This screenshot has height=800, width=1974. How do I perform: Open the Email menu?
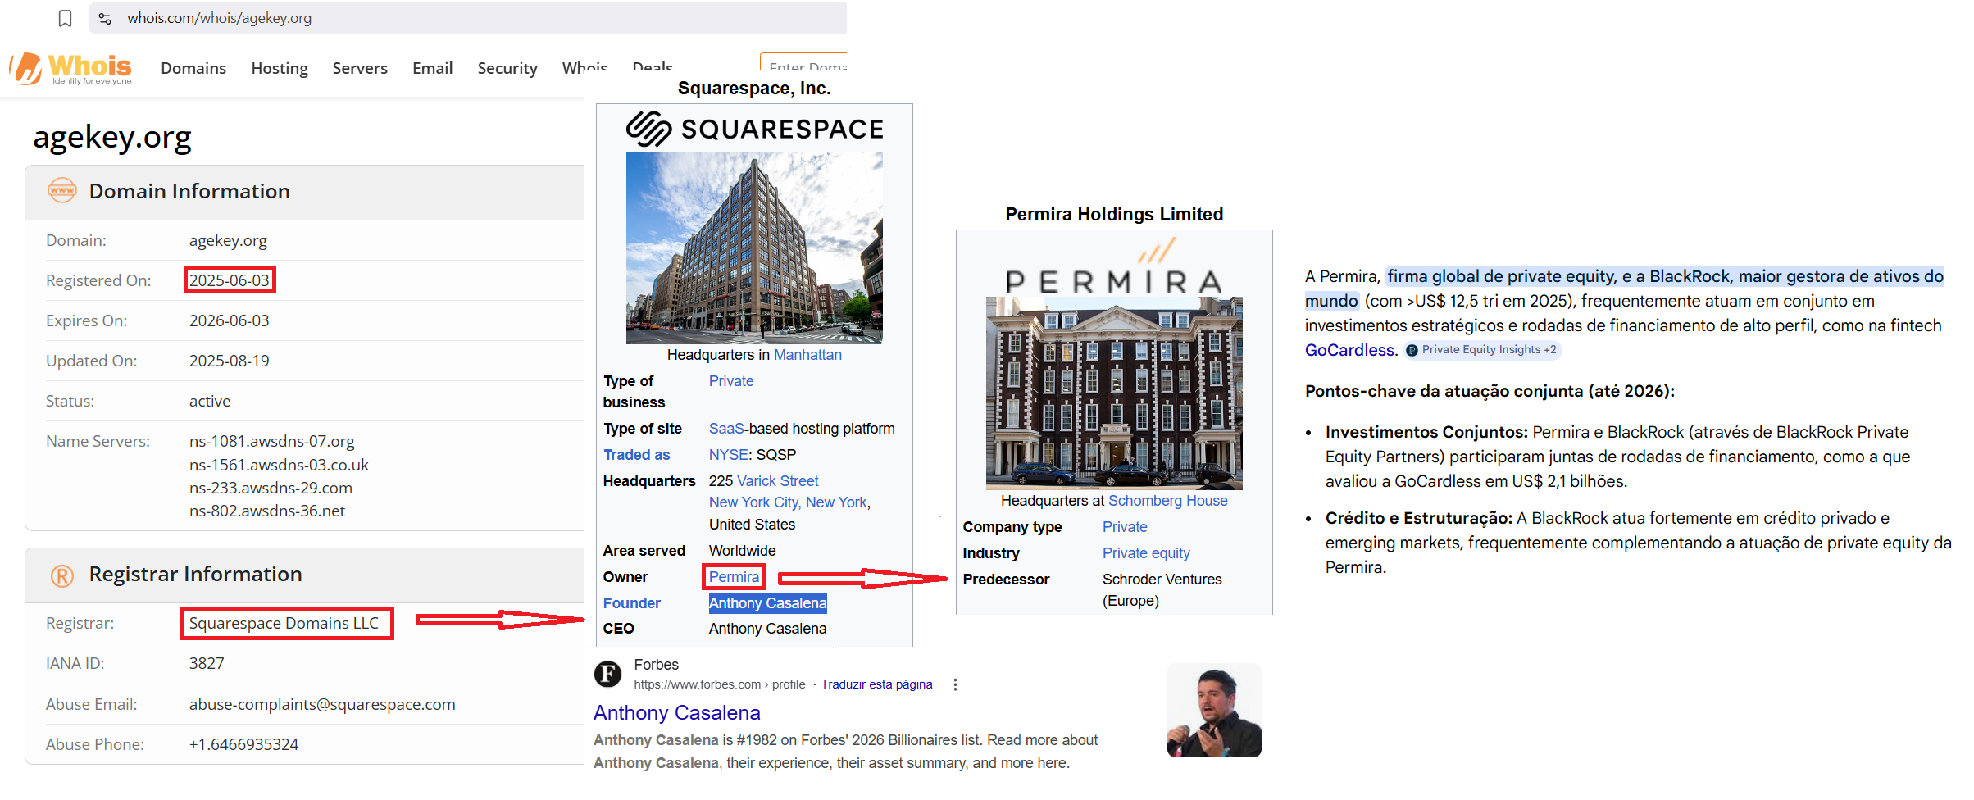(x=433, y=68)
